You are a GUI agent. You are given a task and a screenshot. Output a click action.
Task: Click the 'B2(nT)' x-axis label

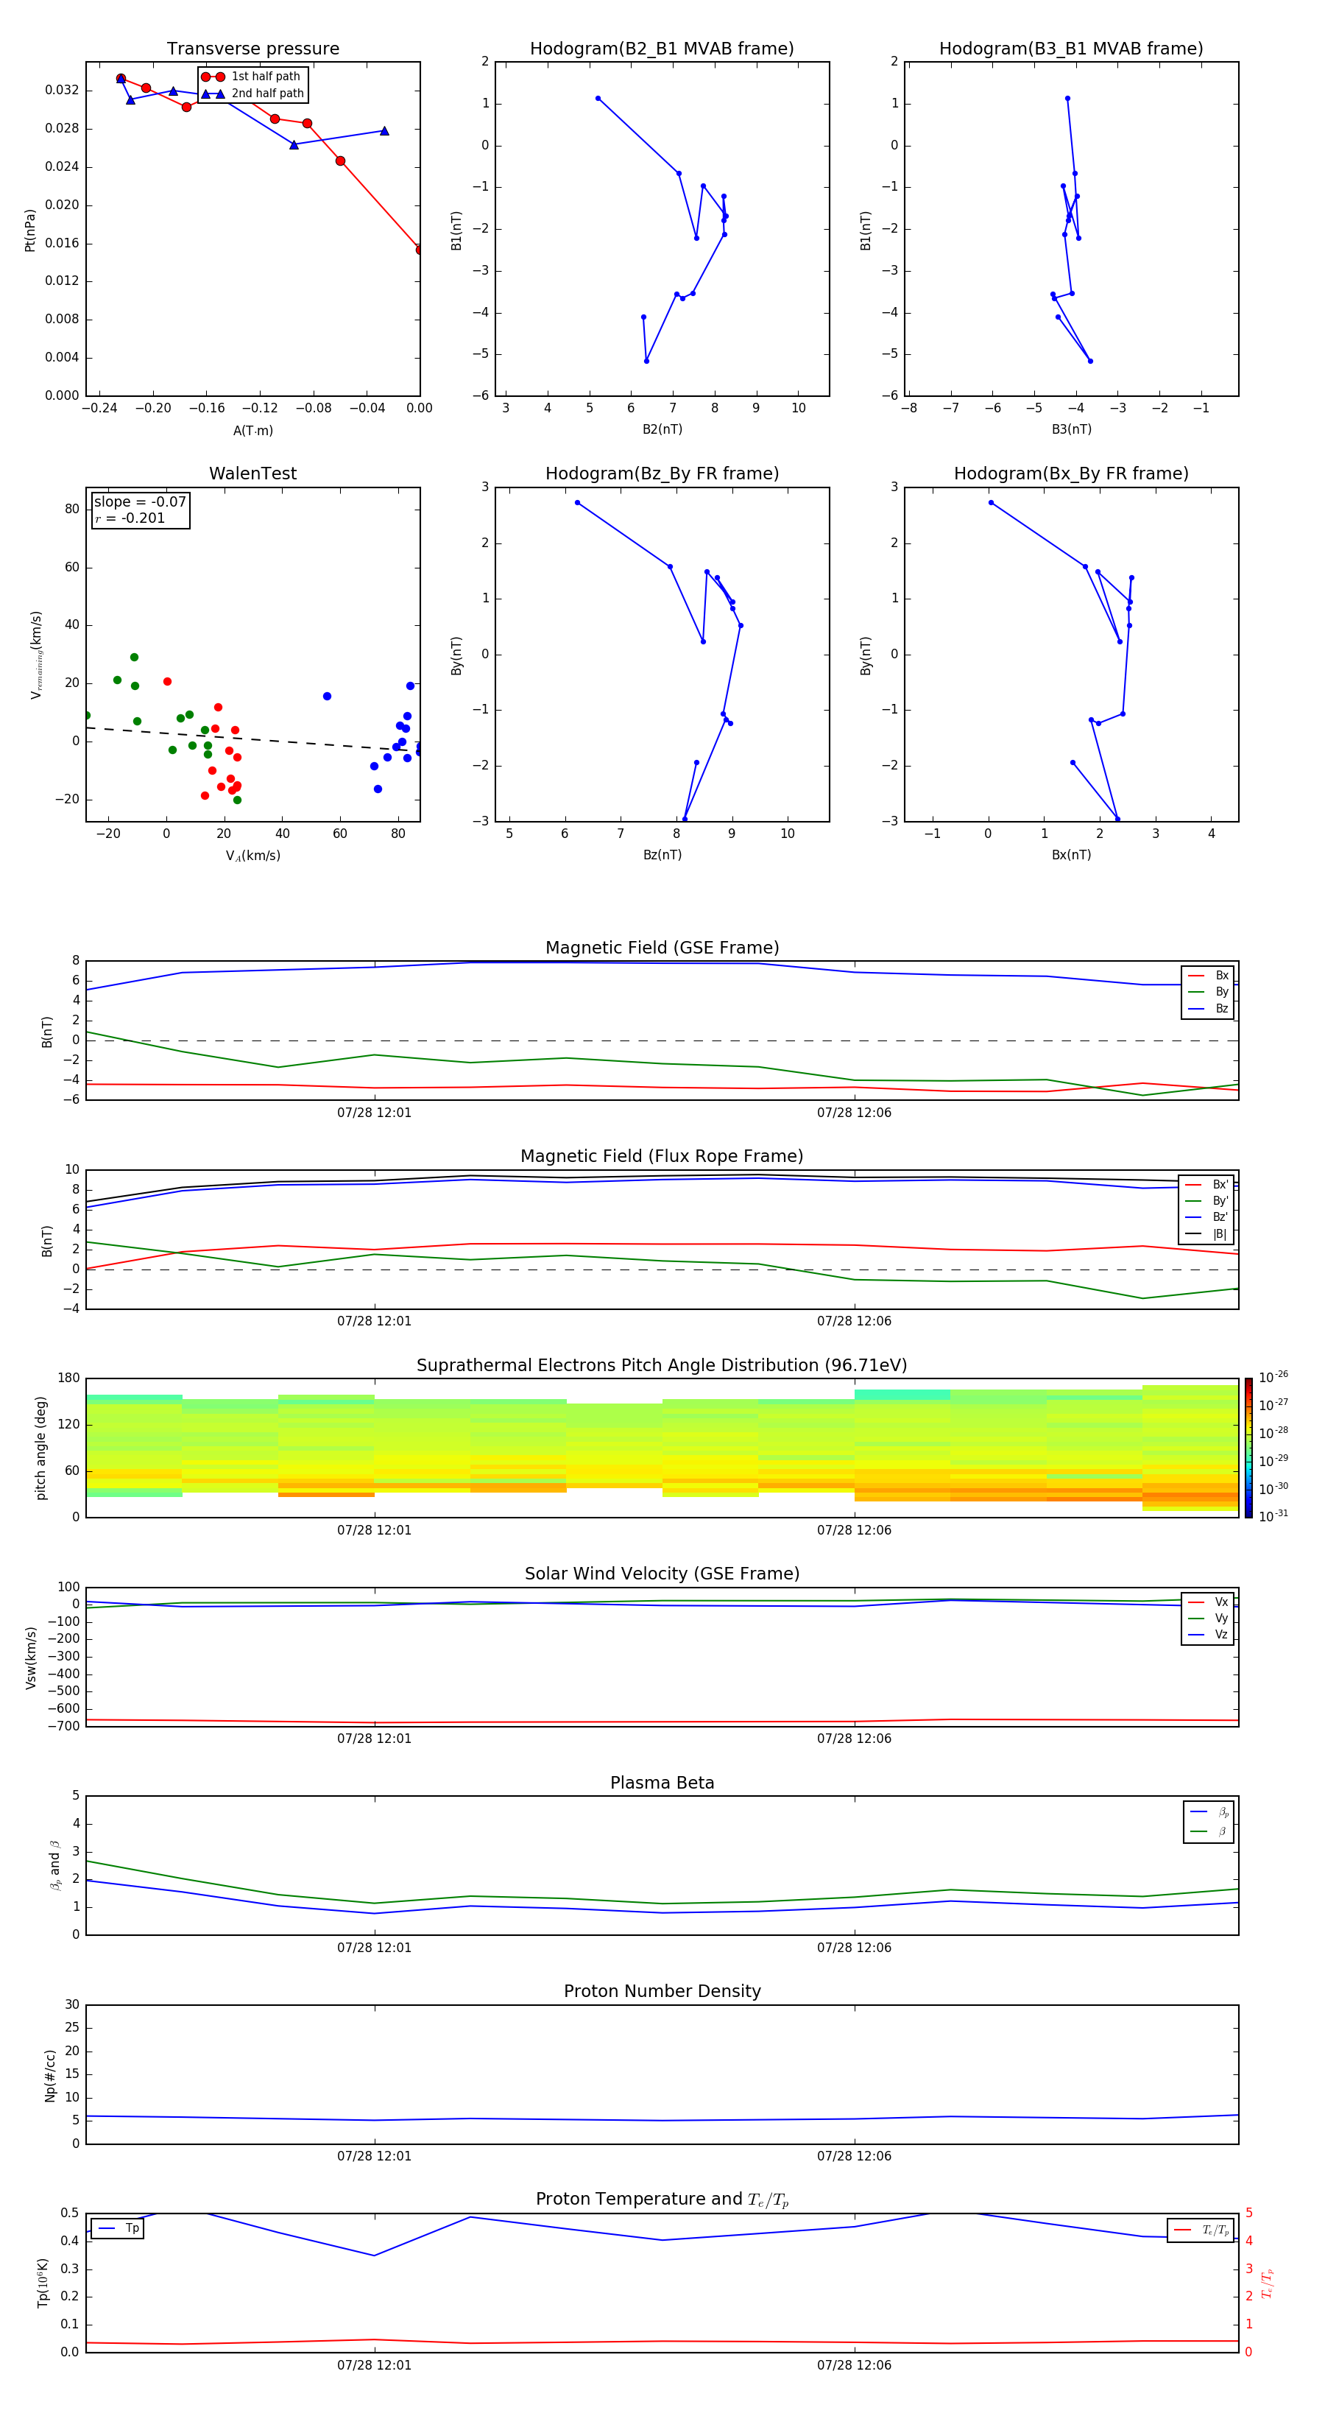pyautogui.click(x=662, y=429)
